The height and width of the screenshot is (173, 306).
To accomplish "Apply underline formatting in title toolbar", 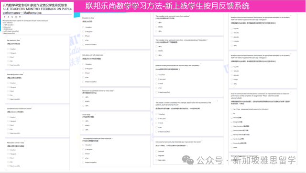I will (12, 17).
